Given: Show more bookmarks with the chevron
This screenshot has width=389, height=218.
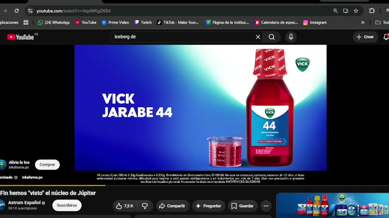Looking at the screenshot, I should 363,22.
